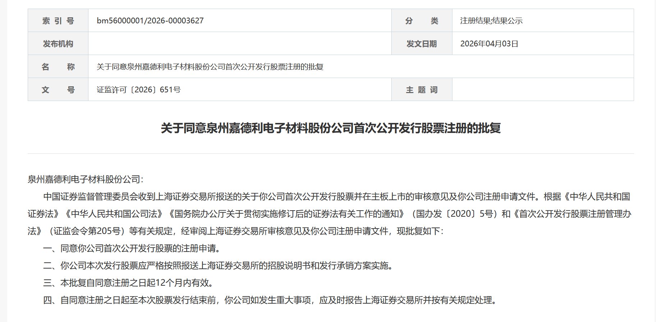The image size is (656, 322).
Task: Click the 注册结果;结果公示 category value
Action: coord(491,21)
